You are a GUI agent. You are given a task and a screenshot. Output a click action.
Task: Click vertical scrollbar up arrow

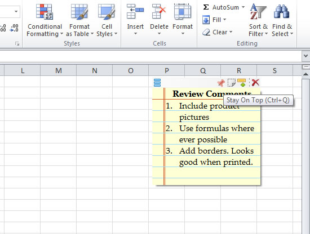(x=305, y=74)
